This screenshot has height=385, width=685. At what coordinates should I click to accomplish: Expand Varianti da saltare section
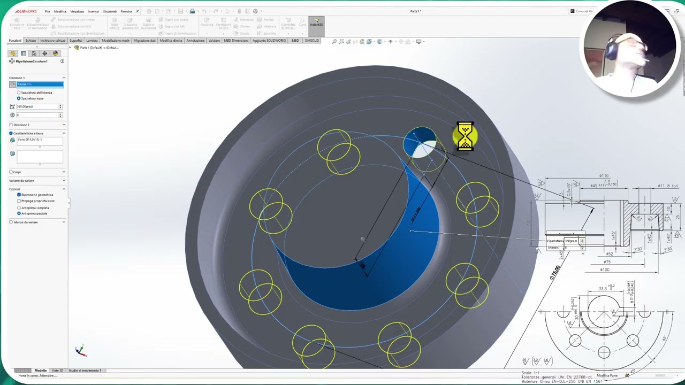click(x=64, y=181)
